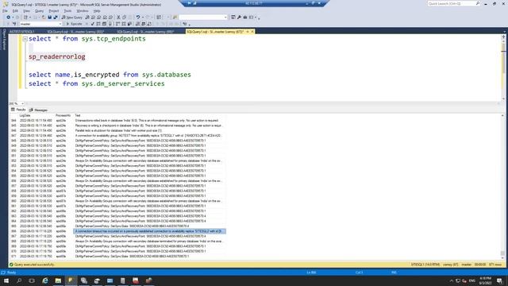
Task: Open the notification center icon
Action: (499, 280)
